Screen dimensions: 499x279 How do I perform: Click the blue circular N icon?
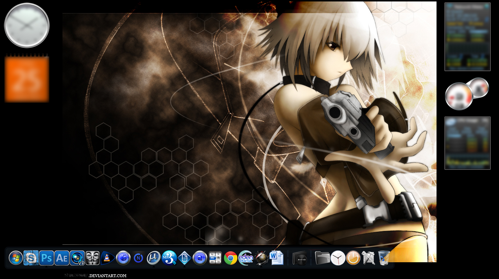138,258
